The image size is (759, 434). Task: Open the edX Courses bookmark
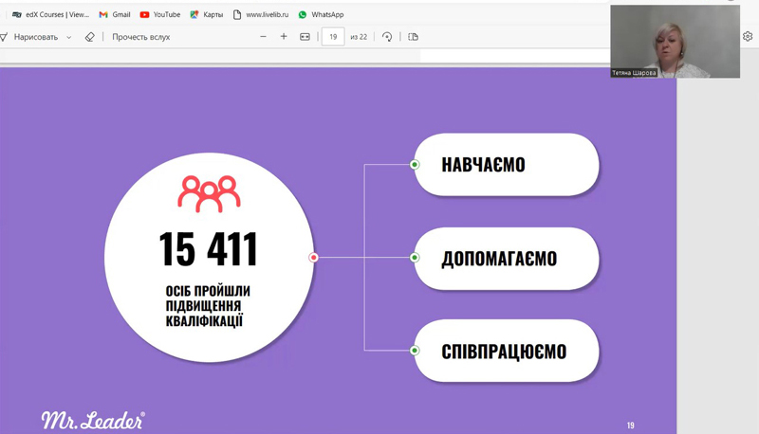pos(50,15)
